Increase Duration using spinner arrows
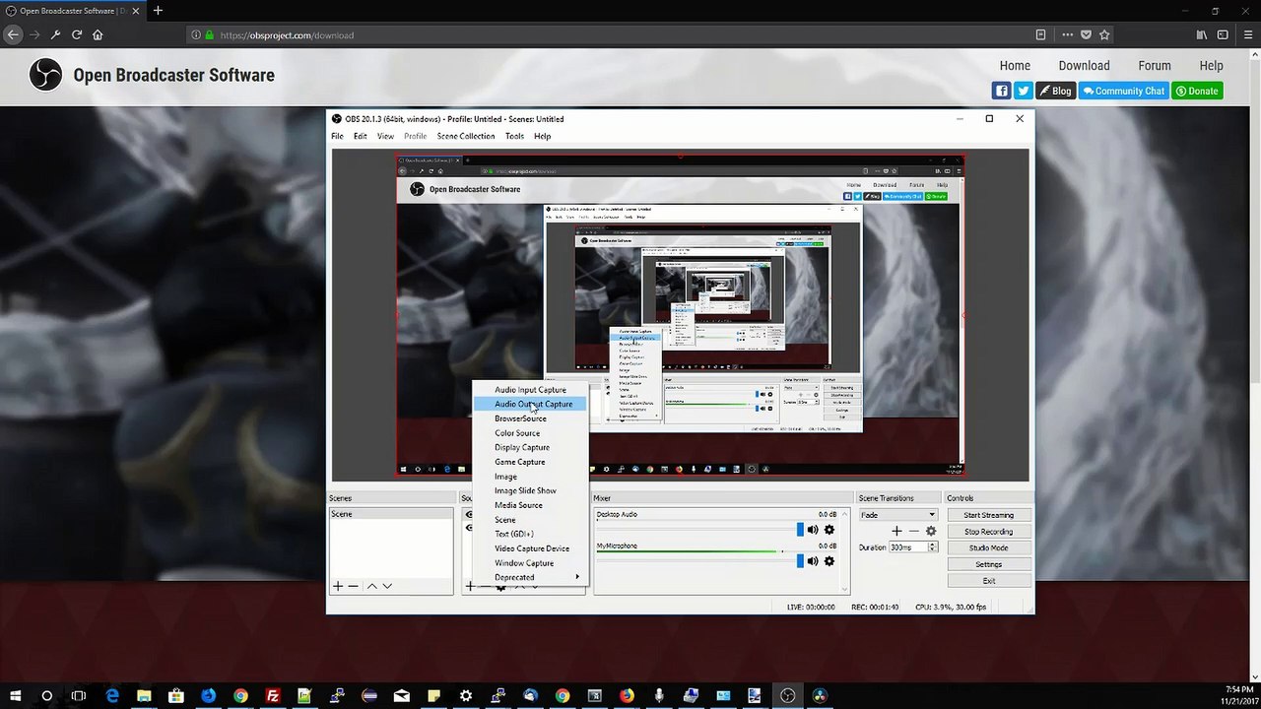 click(933, 545)
